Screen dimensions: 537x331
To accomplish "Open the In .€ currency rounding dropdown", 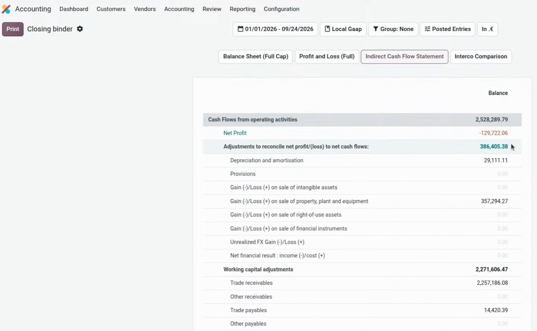I will pyautogui.click(x=487, y=29).
